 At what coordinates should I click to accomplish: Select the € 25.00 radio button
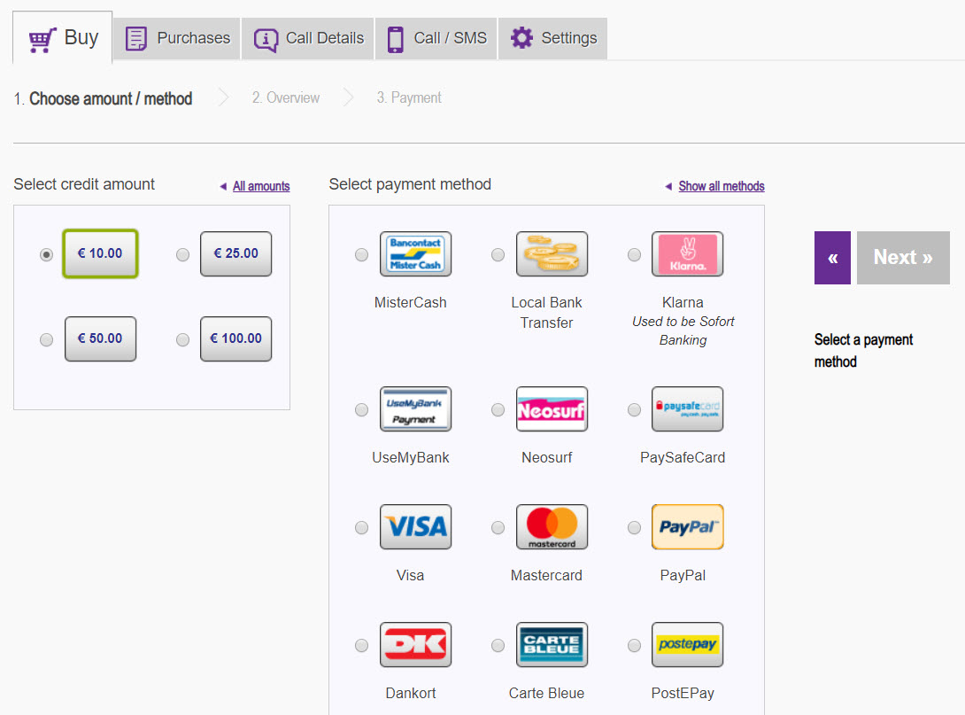pos(182,254)
